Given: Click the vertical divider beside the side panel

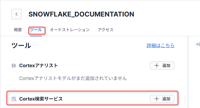Looking at the screenshot, I should 188,72.
